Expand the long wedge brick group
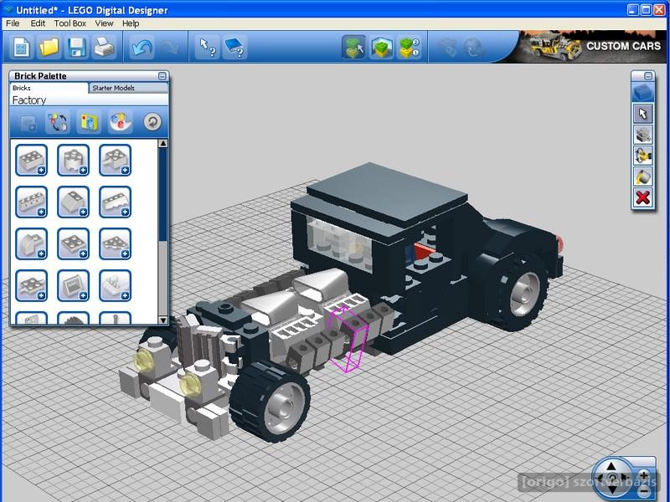Screen dimensions: 670x502 (x=115, y=202)
